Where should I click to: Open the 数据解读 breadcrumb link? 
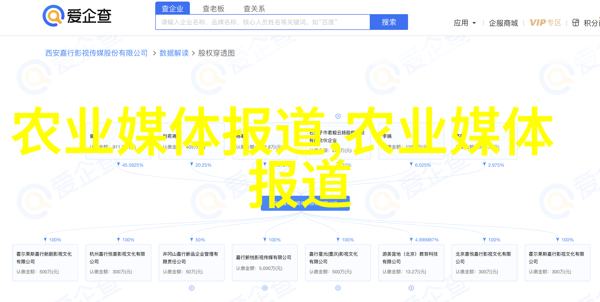pyautogui.click(x=174, y=53)
